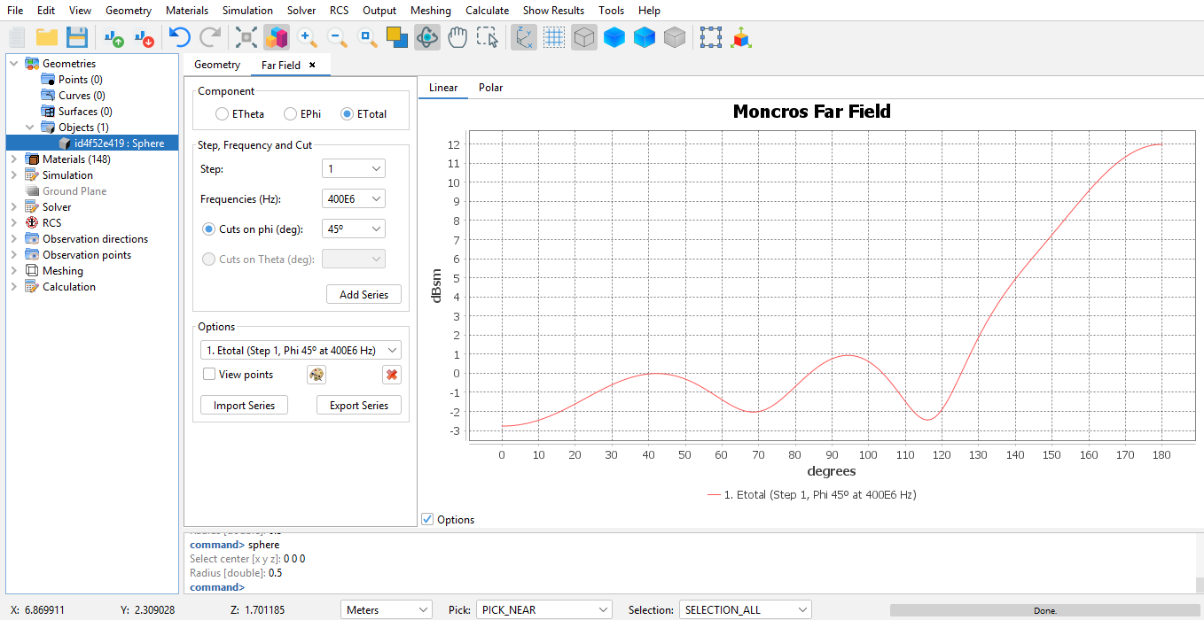
Task: Expand the Materials (148) tree node
Action: point(13,159)
